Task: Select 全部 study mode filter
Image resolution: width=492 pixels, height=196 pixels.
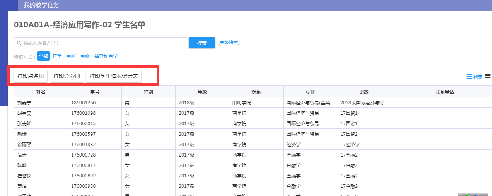Action: 43,56
